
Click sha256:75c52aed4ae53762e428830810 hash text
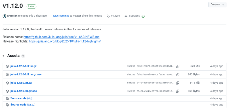150,91
